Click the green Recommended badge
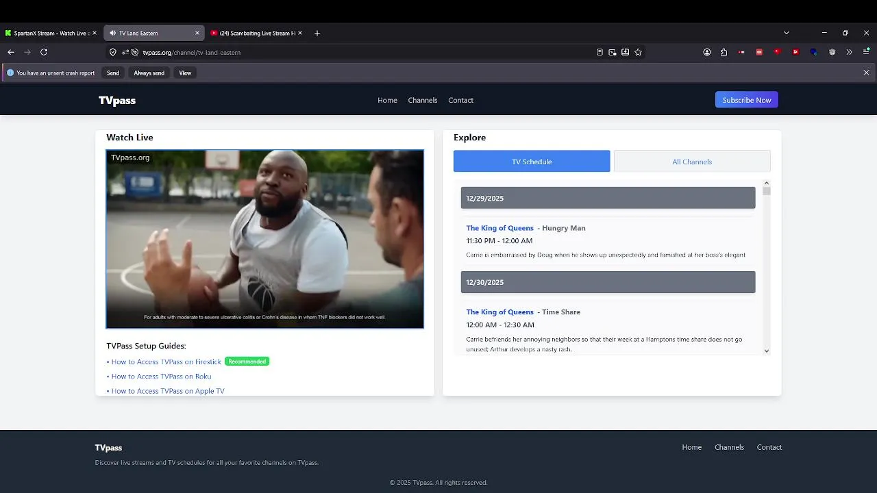Screen dimensions: 877x493 (x=247, y=362)
